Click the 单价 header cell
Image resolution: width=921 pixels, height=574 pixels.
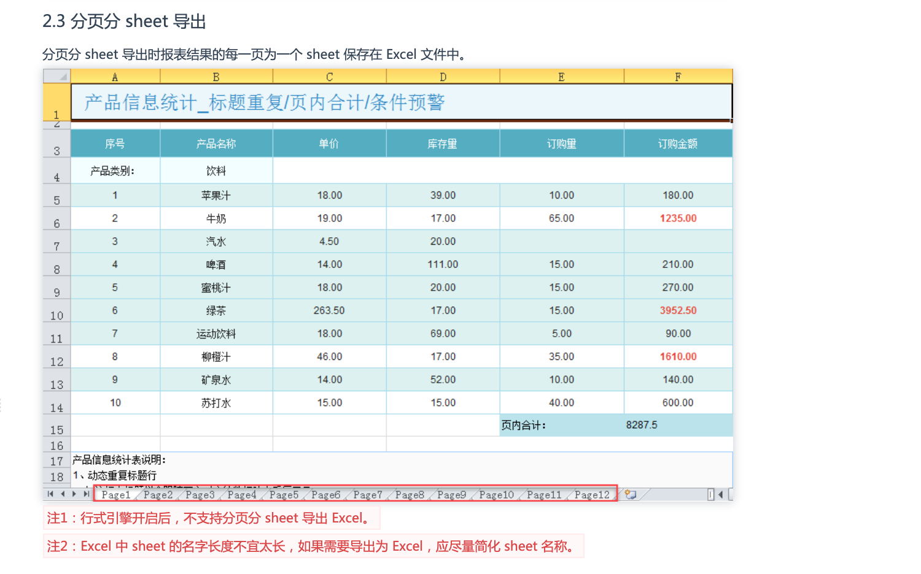click(330, 143)
